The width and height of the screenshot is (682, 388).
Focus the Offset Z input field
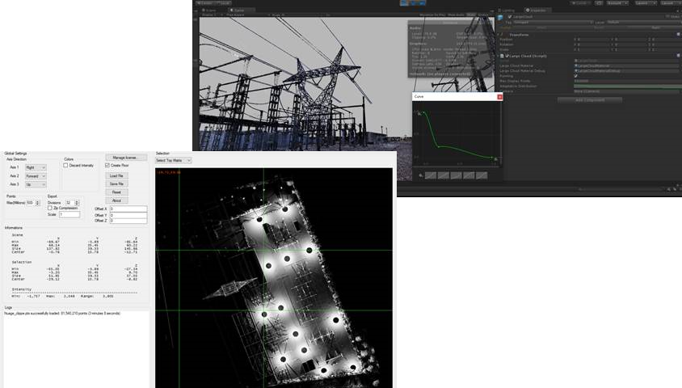pyautogui.click(x=128, y=221)
